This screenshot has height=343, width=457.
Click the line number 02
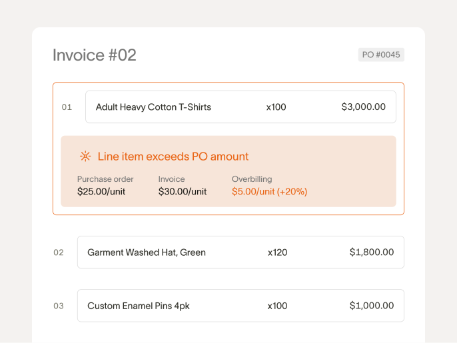tap(59, 252)
